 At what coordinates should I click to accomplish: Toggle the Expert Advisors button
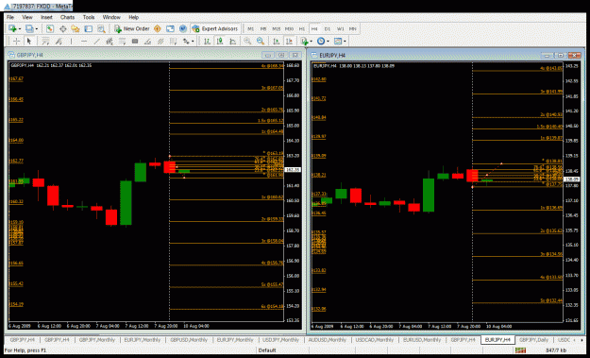pyautogui.click(x=215, y=28)
